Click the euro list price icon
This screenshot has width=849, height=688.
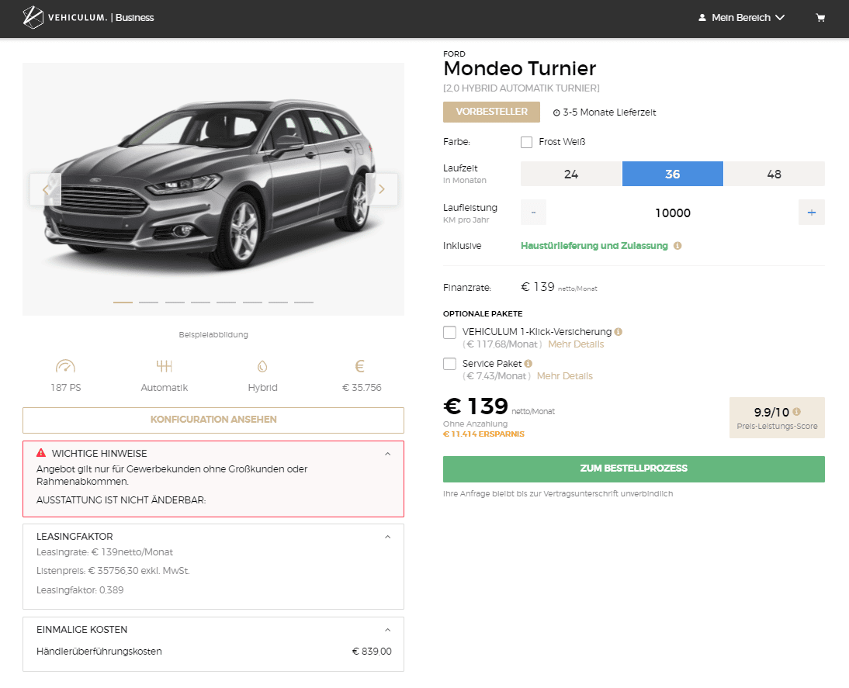pos(359,366)
